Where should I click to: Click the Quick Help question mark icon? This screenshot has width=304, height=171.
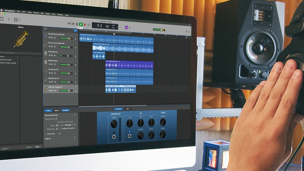click(9, 19)
